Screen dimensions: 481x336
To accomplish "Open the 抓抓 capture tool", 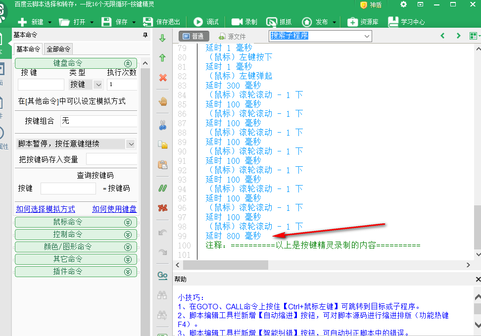I will tap(279, 22).
